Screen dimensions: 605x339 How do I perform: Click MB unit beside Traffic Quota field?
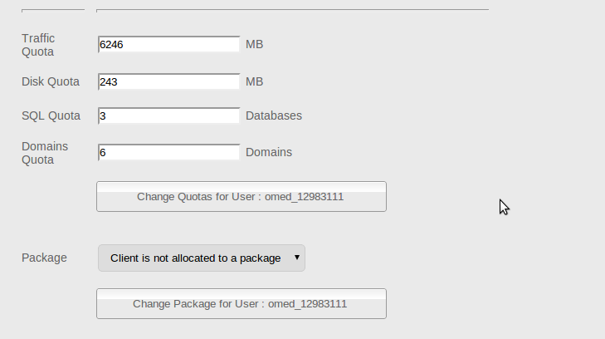point(255,44)
